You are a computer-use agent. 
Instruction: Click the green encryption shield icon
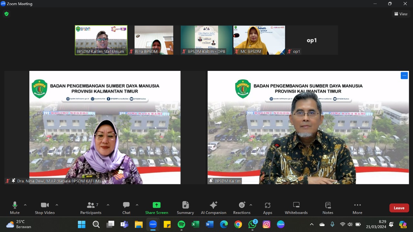pyautogui.click(x=6, y=14)
